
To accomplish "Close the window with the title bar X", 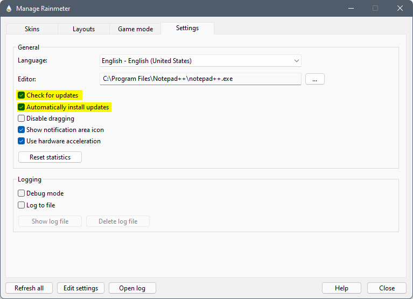I will (x=400, y=9).
